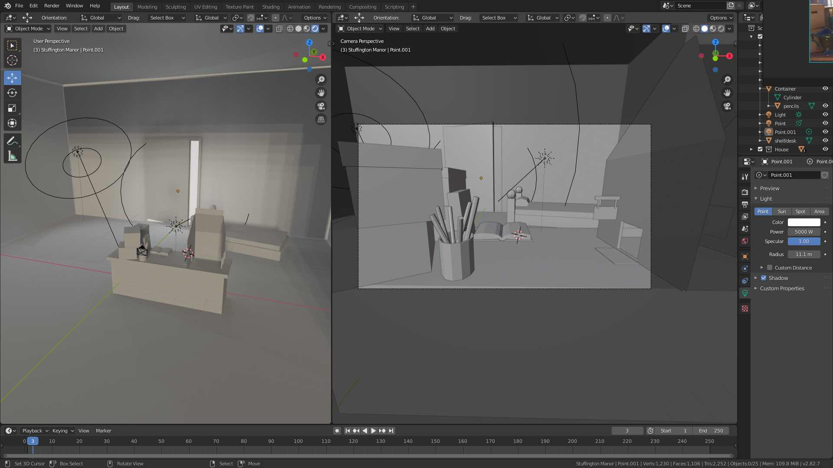
Task: Open the Blender application menu icon
Action: point(7,6)
